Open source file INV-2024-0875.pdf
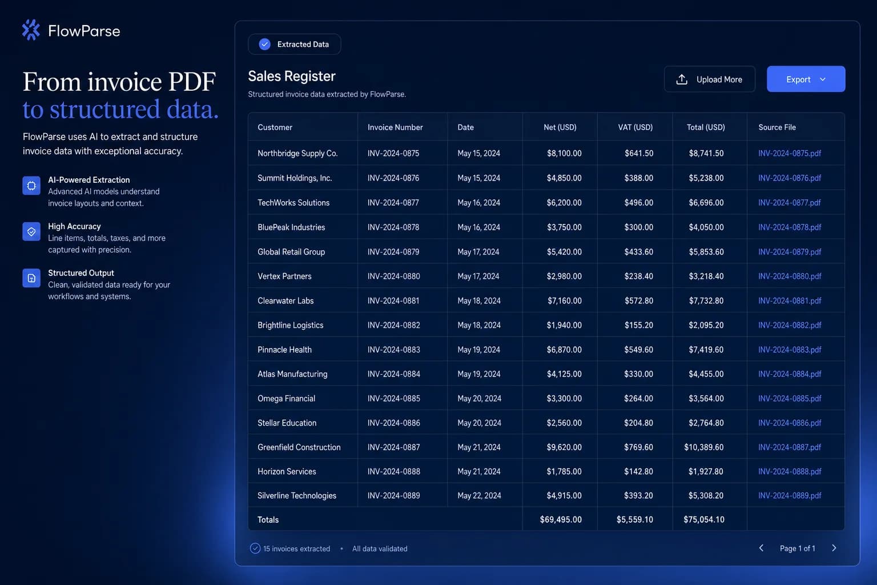Viewport: 877px width, 585px height. click(790, 153)
